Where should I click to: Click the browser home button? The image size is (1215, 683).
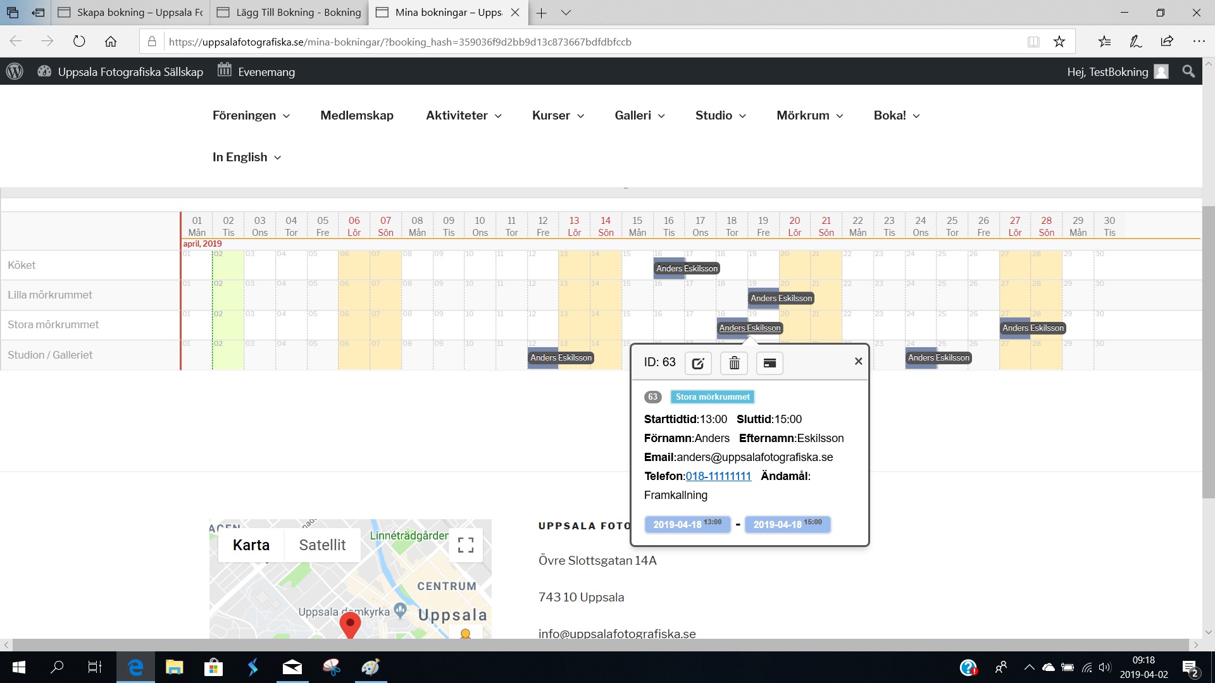point(111,42)
